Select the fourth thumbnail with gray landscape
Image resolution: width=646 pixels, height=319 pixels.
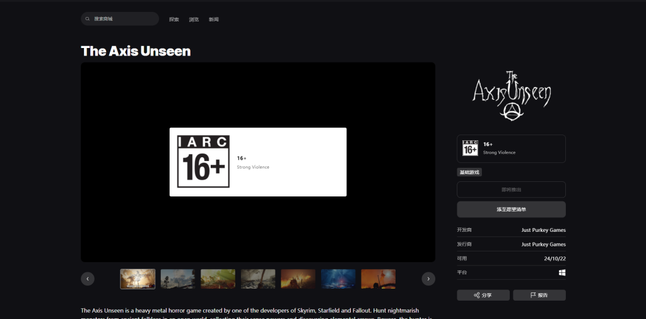tap(258, 279)
